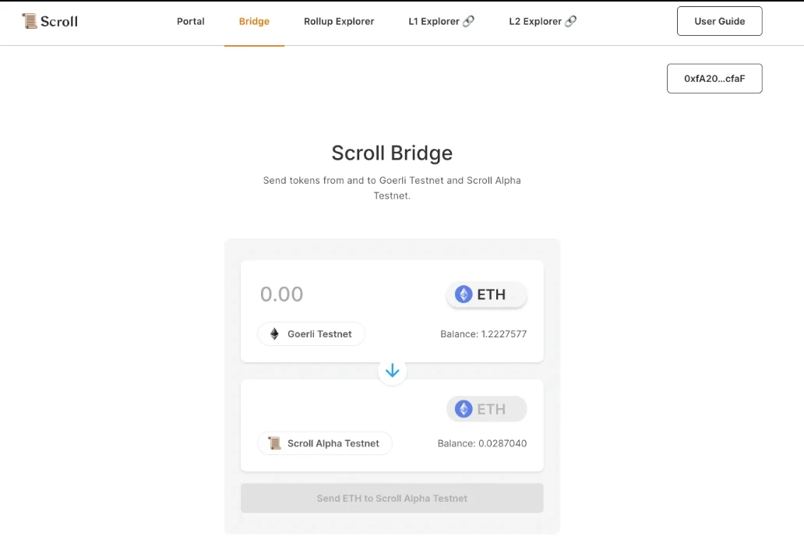Open the ETH token dropdown in the top card
This screenshot has width=804, height=536.
pos(487,294)
